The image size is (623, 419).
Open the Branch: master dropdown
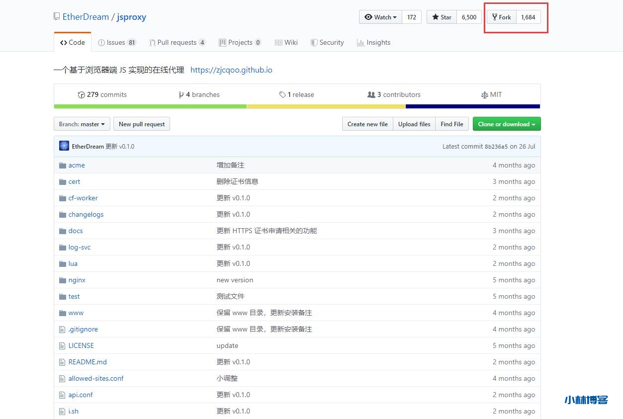coord(82,124)
